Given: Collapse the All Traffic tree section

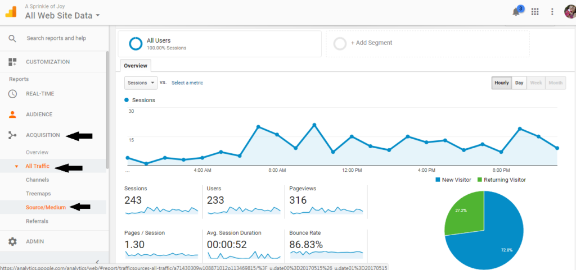Looking at the screenshot, I should click(x=16, y=166).
